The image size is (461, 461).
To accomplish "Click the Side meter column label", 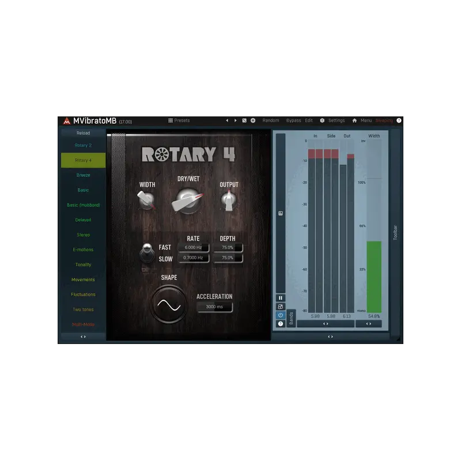I will (x=331, y=136).
